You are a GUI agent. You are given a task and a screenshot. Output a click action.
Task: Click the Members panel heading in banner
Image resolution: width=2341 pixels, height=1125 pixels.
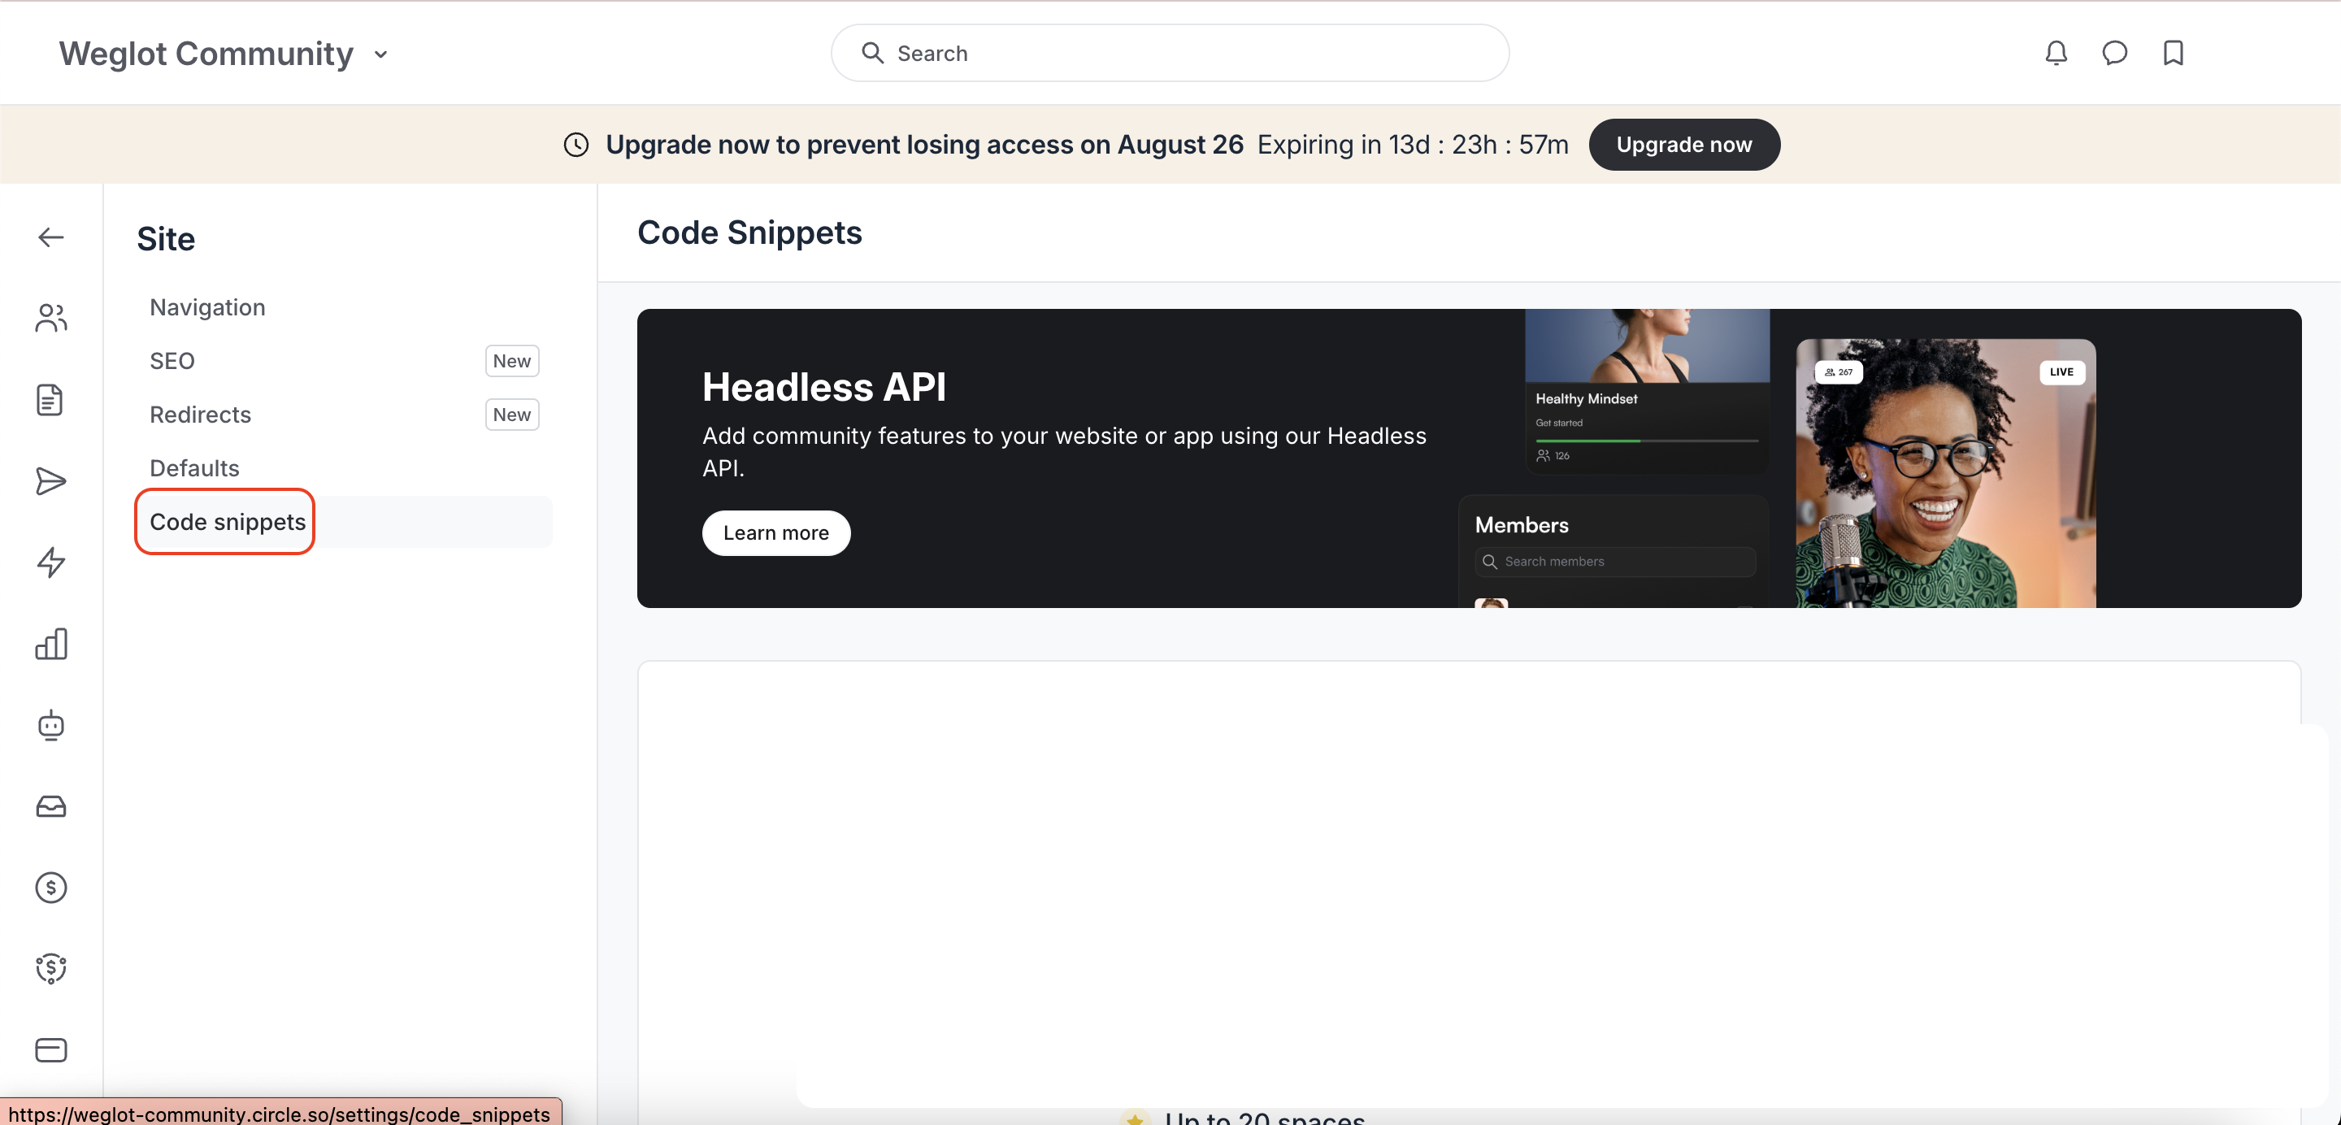(1522, 525)
